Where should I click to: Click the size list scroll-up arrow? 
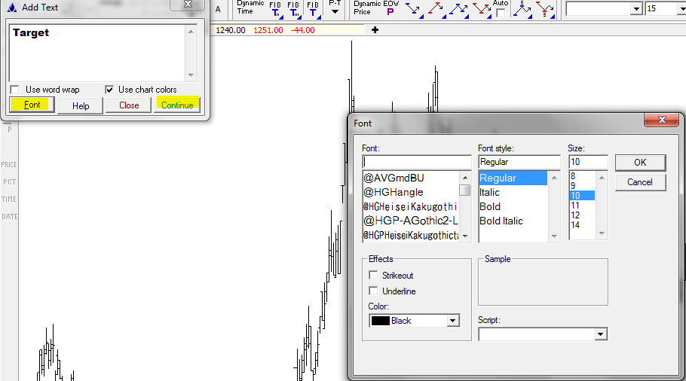[x=602, y=178]
